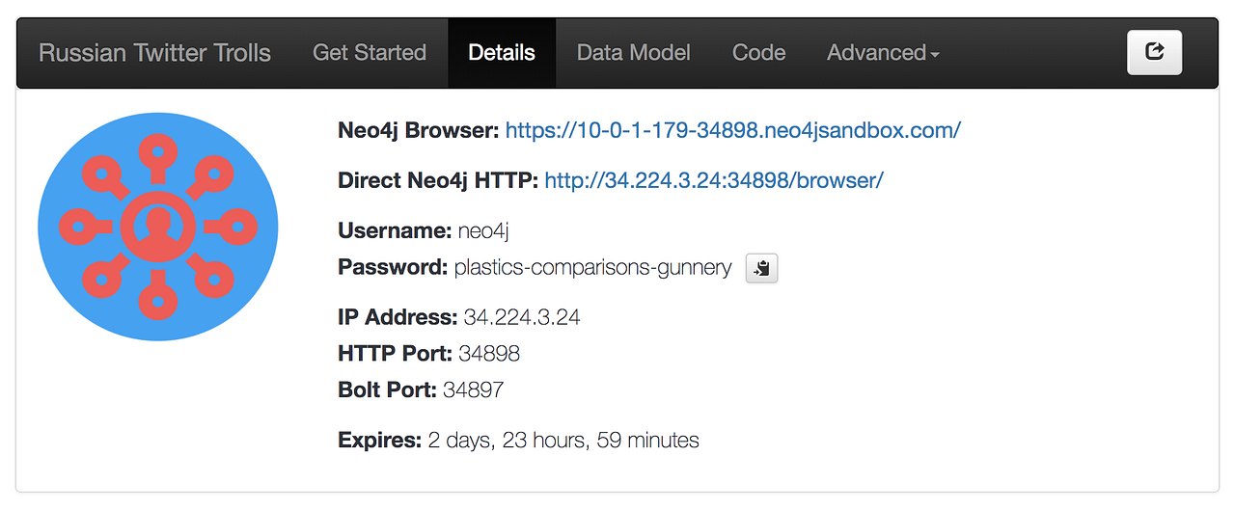Click the HTTP Port value 34898
This screenshot has width=1235, height=510.
coord(489,354)
